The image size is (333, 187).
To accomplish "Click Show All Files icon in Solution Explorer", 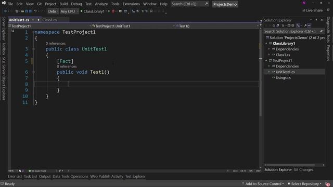I will click(x=292, y=25).
